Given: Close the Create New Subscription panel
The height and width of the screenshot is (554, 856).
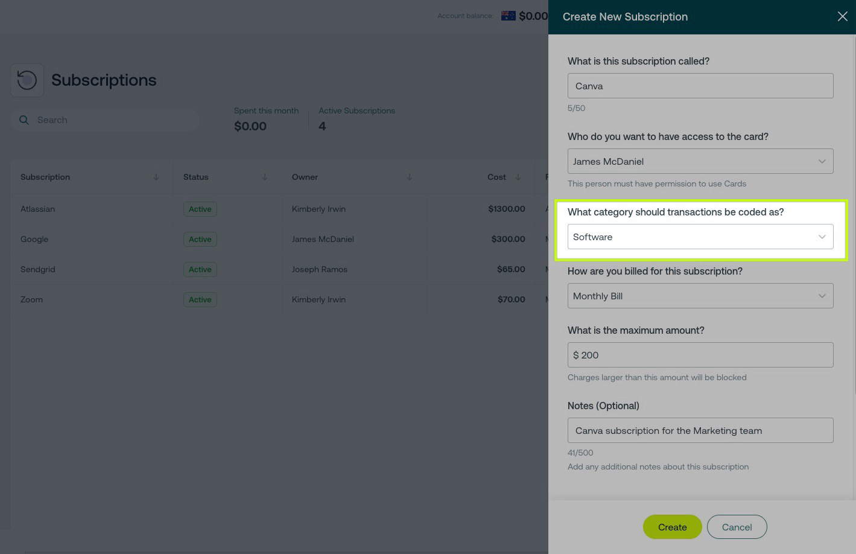Looking at the screenshot, I should point(842,17).
